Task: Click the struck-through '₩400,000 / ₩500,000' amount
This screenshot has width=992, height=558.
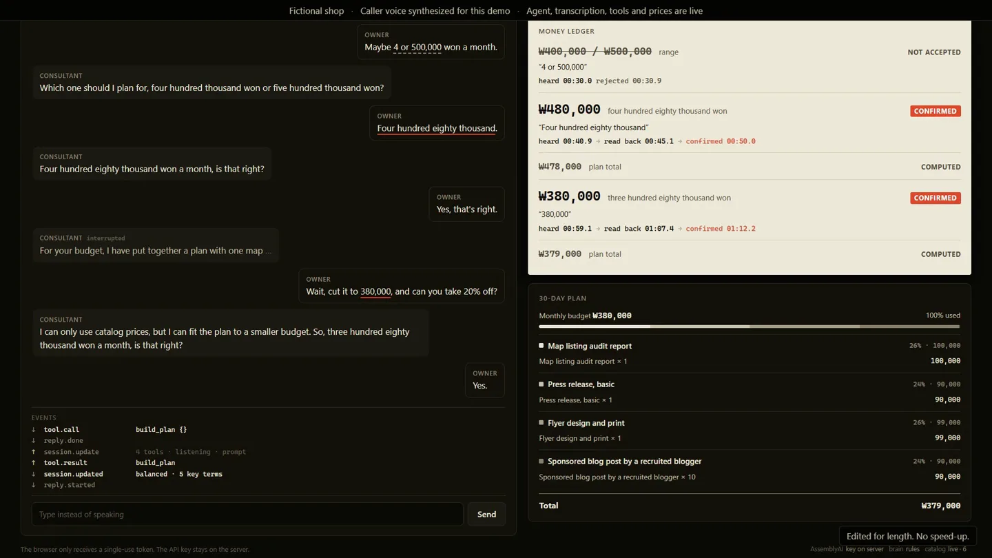Action: [595, 52]
